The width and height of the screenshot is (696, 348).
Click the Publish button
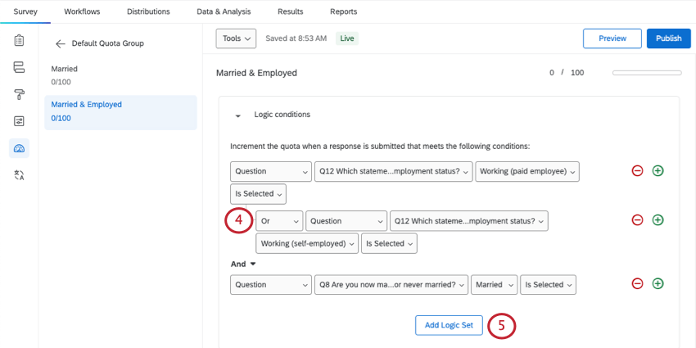pyautogui.click(x=668, y=38)
